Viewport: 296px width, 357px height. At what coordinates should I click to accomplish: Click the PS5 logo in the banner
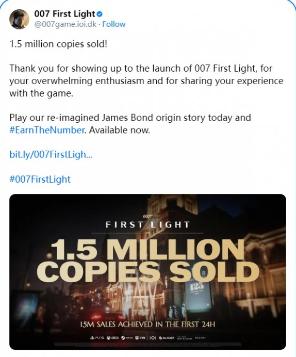pyautogui.click(x=97, y=337)
